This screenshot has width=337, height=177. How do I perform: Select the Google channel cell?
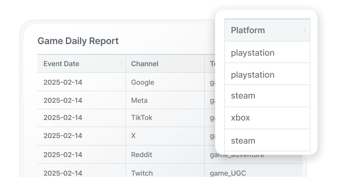point(143,82)
